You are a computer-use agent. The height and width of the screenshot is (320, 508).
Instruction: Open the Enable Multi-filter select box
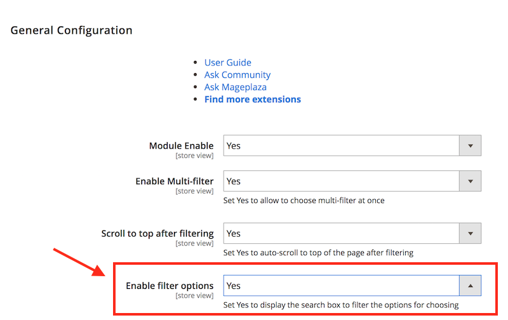click(352, 181)
